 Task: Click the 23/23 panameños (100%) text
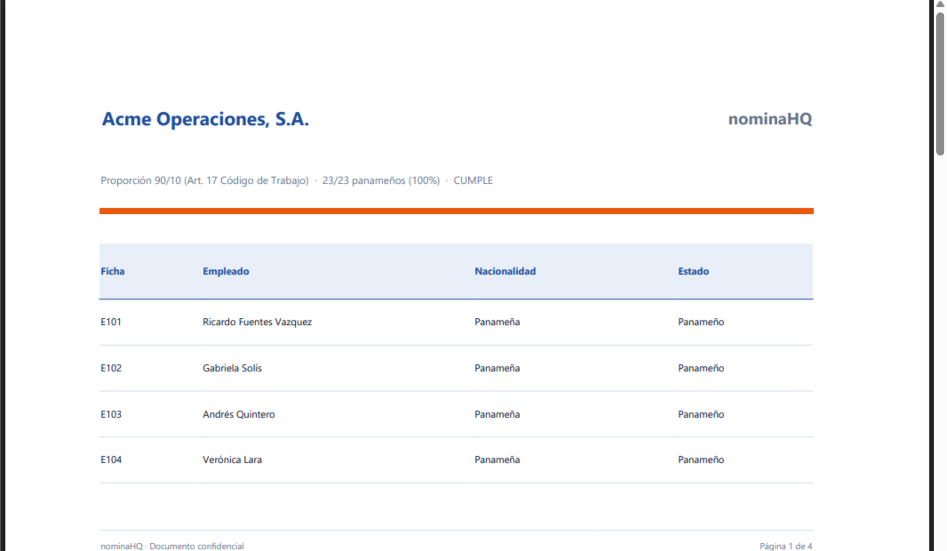point(381,180)
